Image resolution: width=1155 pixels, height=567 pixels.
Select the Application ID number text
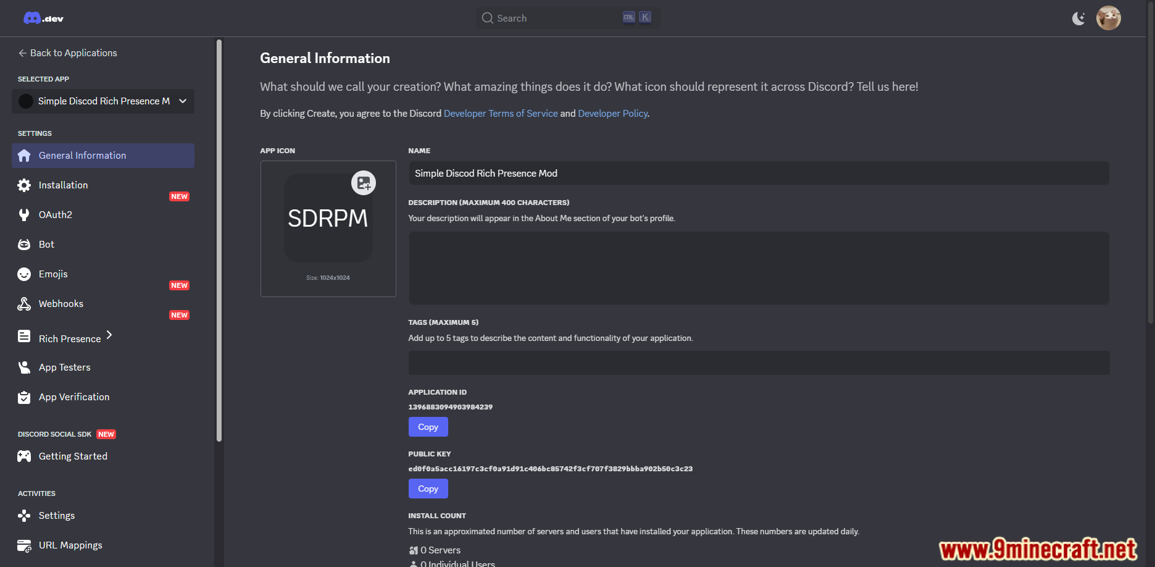(x=450, y=407)
